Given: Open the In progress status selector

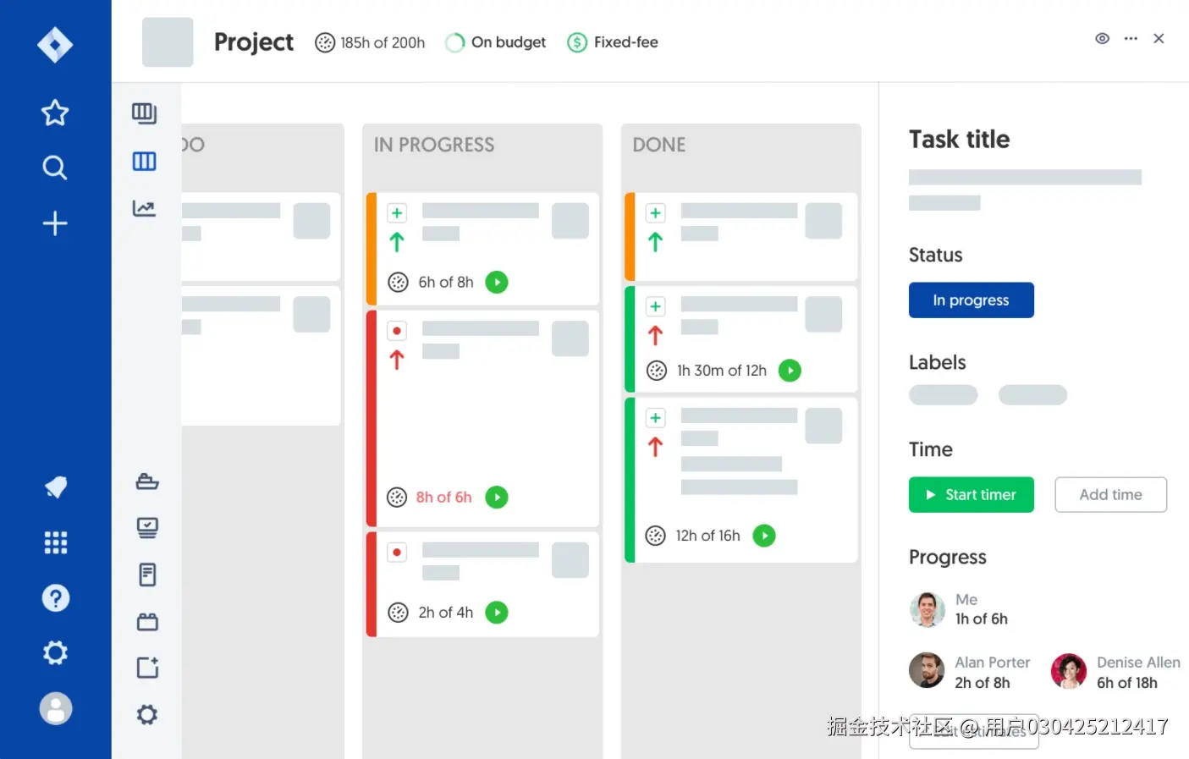Looking at the screenshot, I should pyautogui.click(x=971, y=300).
